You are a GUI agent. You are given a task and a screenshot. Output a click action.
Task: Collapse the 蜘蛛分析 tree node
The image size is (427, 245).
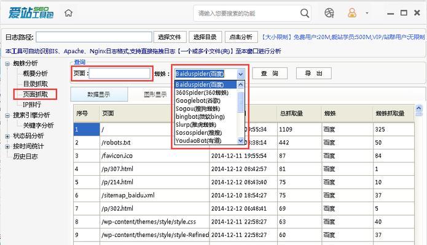click(7, 64)
